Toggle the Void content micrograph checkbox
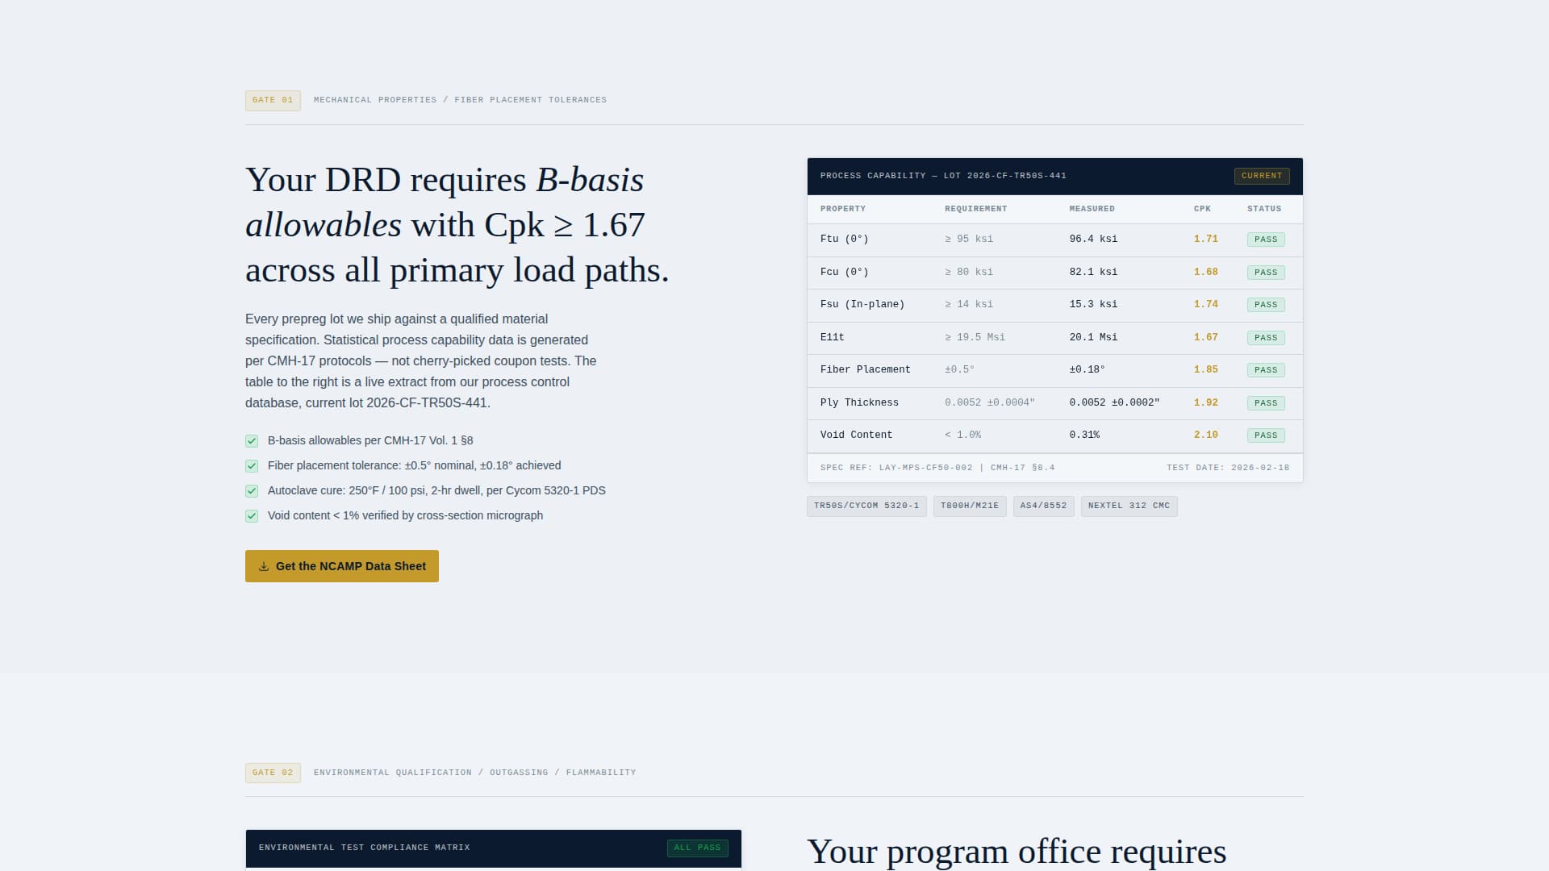Viewport: 1549px width, 871px height. pos(251,516)
